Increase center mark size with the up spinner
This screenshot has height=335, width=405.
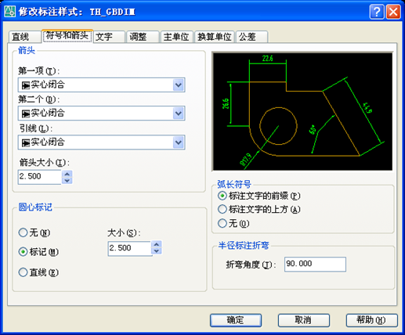(x=157, y=244)
